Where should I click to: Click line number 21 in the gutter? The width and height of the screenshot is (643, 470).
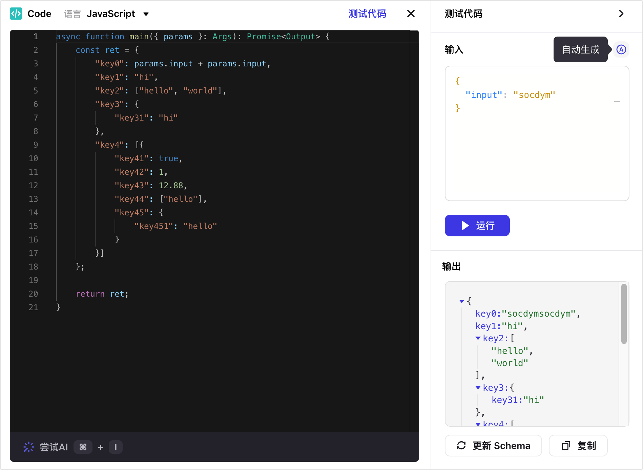click(33, 307)
